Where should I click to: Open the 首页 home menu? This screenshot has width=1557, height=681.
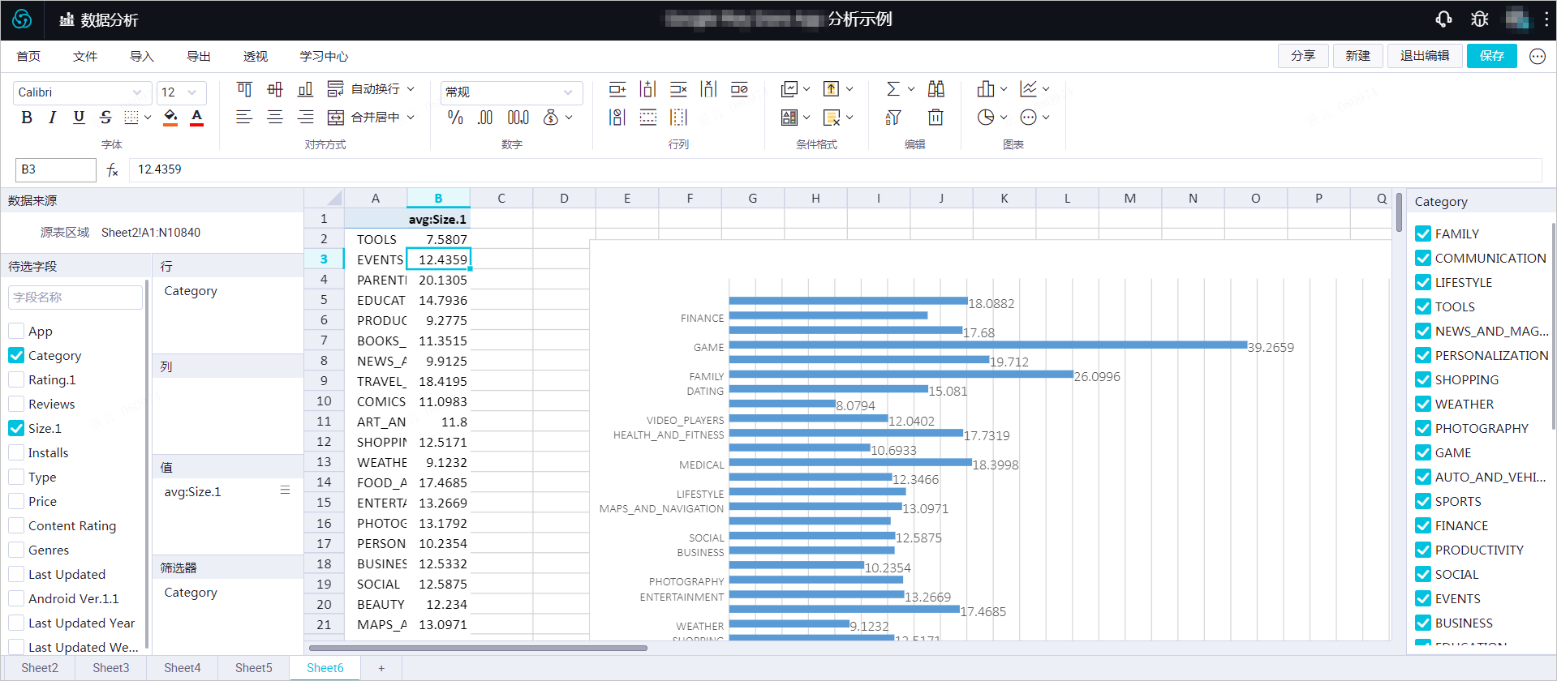coord(28,56)
